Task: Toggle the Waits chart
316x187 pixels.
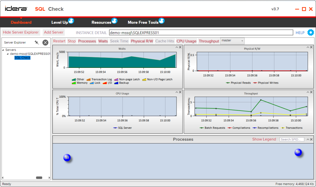Action: (x=103, y=41)
